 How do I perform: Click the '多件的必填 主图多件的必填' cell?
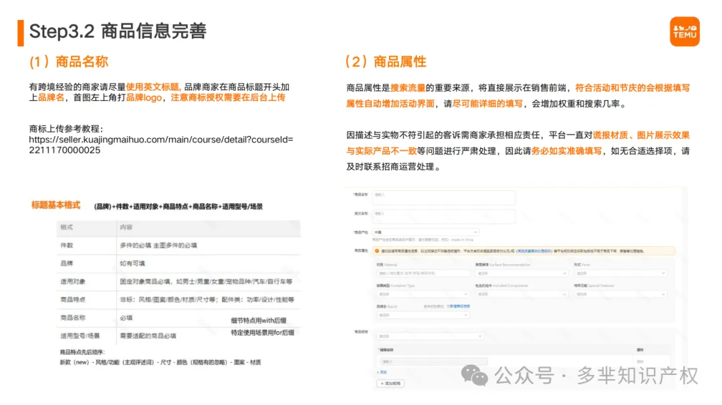[x=158, y=246]
